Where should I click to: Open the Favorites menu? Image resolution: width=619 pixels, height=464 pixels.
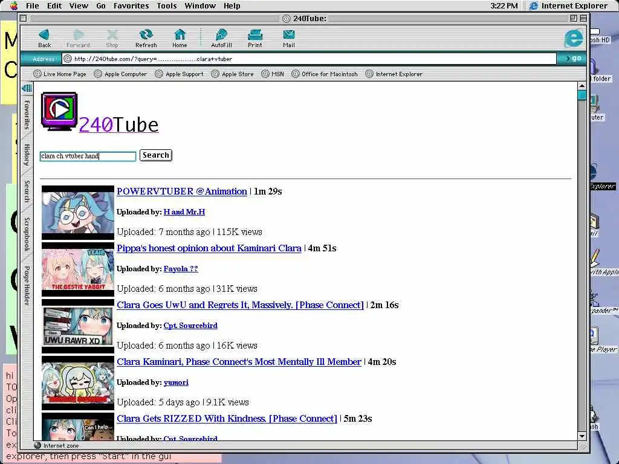coord(131,5)
